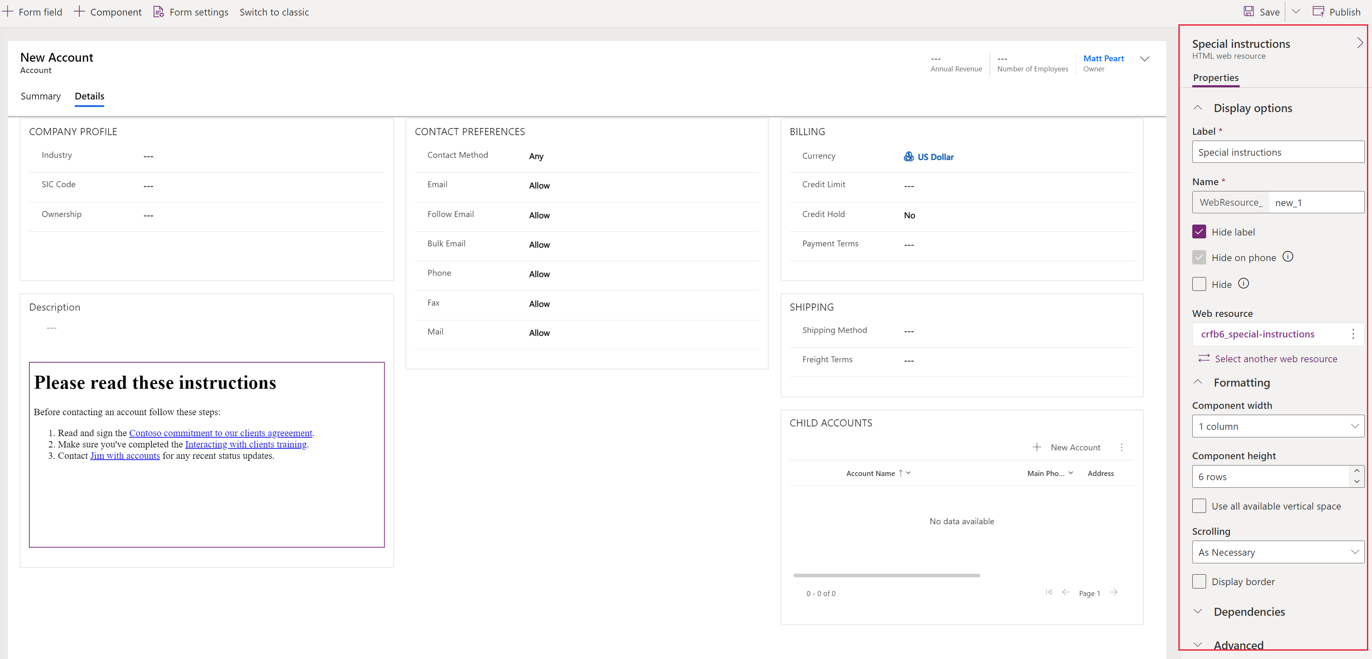Viewport: 1372px width, 659px height.
Task: Click the Form field add icon
Action: coord(8,11)
